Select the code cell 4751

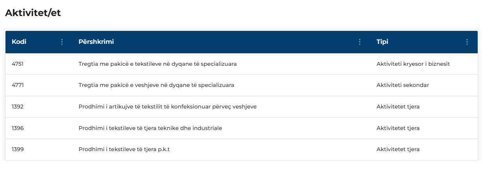click(x=18, y=64)
